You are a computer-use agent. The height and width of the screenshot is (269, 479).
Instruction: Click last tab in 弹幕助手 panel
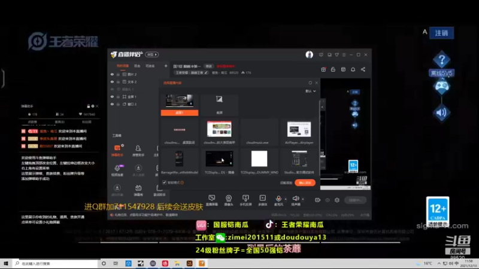click(x=87, y=122)
